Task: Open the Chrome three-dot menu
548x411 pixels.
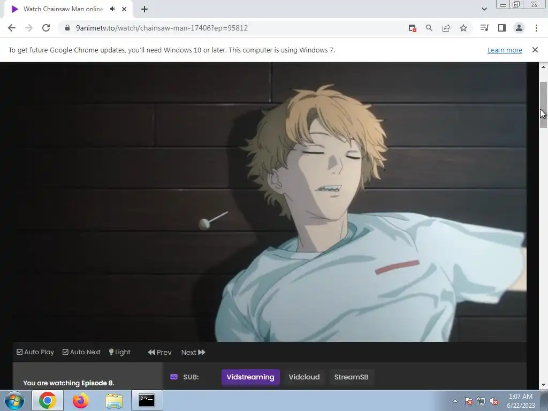Action: (x=536, y=28)
